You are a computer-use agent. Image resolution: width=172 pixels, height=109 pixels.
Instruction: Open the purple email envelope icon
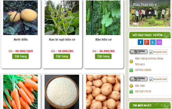pyautogui.click(x=159, y=42)
